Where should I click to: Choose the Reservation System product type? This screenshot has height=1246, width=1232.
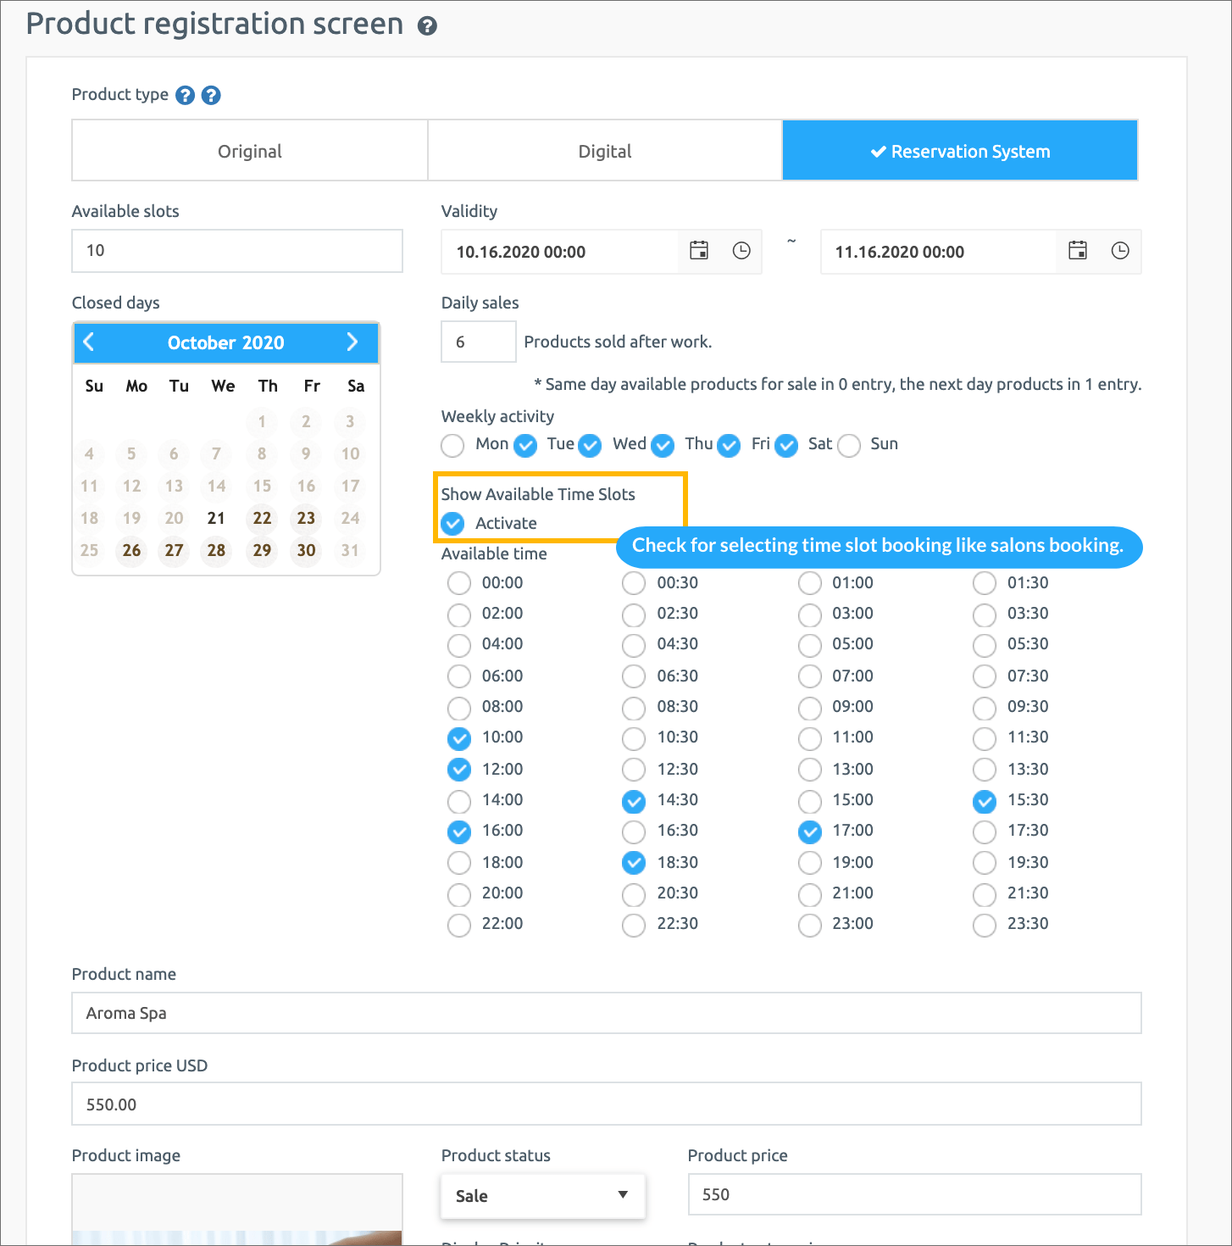(x=959, y=151)
